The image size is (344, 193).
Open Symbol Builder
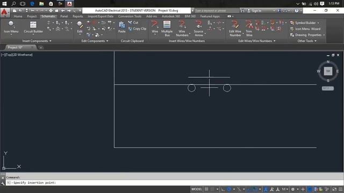(303, 23)
